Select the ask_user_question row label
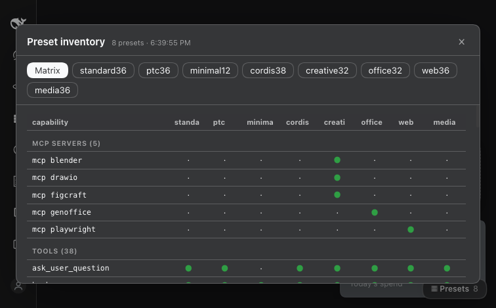 [x=71, y=268]
